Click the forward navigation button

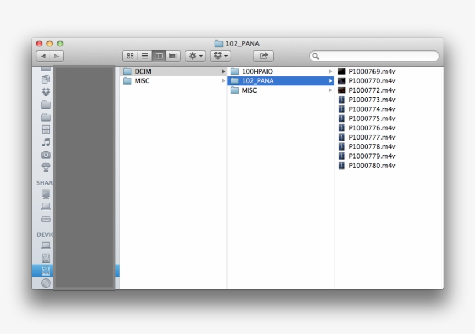pos(57,56)
